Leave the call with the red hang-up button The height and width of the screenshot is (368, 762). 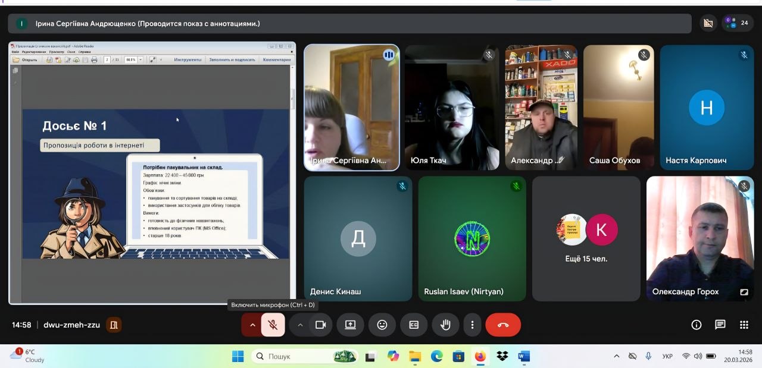coord(503,325)
